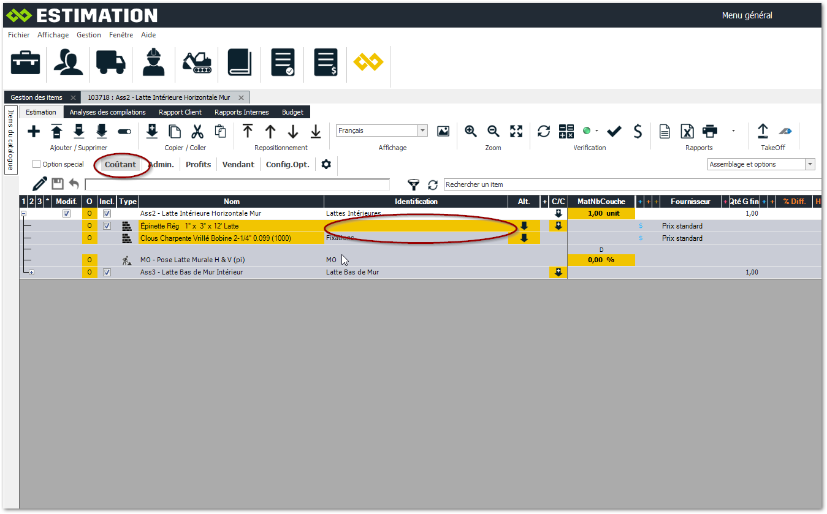Toggle Incl. checkbox for Épinette Rég row
This screenshot has height=514, width=827.
click(107, 226)
